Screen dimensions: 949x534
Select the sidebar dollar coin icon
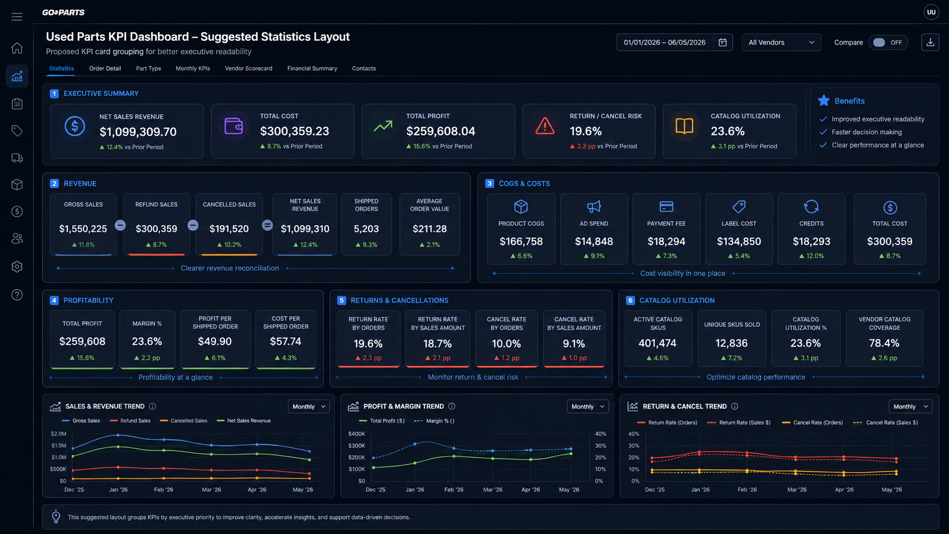click(x=17, y=212)
